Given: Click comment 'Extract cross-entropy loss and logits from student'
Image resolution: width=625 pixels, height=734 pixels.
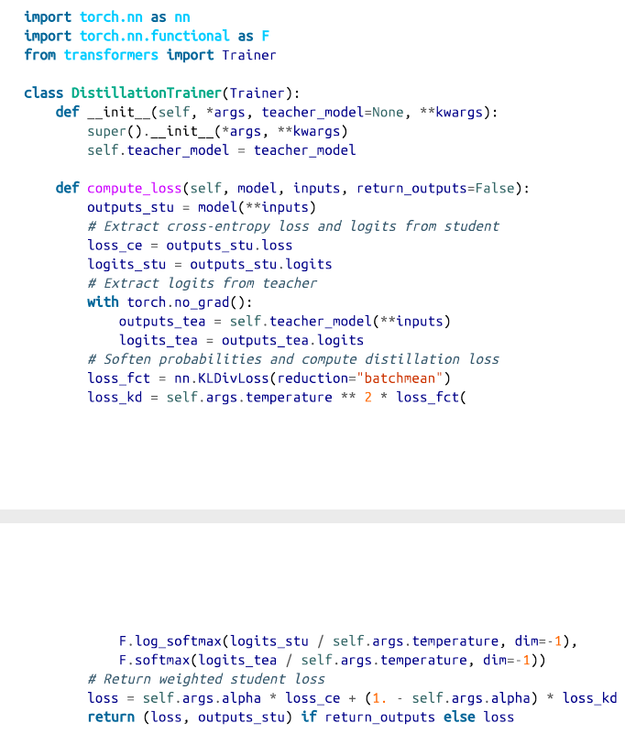Looking at the screenshot, I should (293, 226).
